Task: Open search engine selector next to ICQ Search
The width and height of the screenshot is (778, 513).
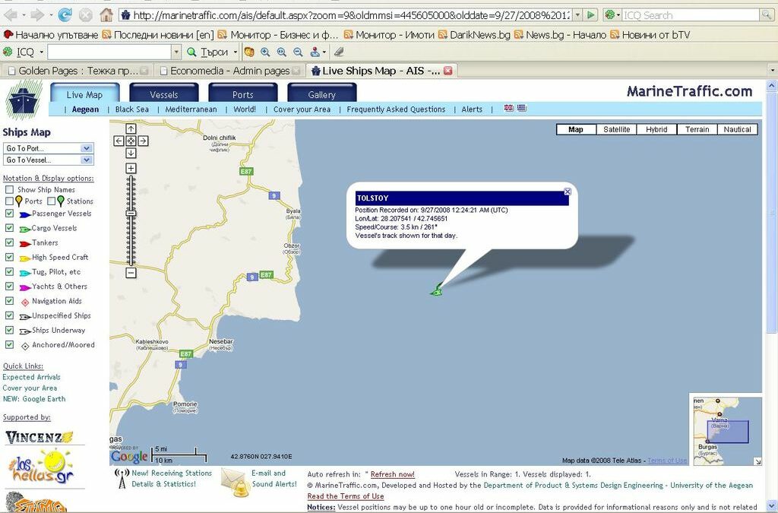Action: 613,15
